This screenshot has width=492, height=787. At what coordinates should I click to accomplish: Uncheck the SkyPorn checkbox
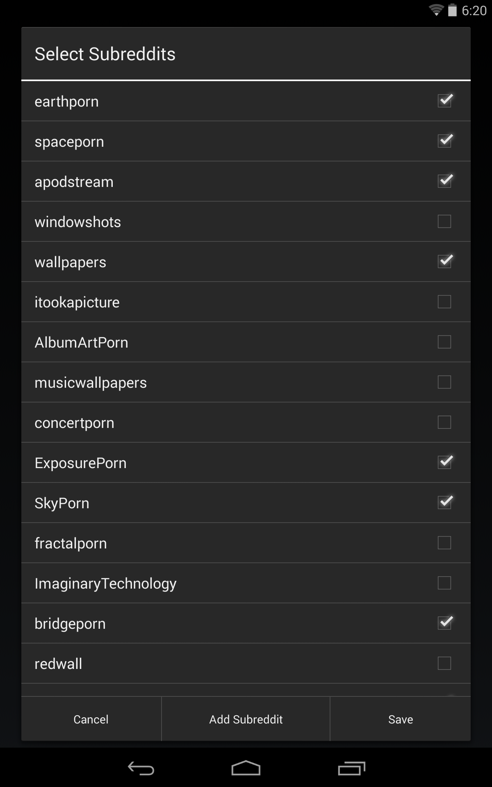(444, 503)
